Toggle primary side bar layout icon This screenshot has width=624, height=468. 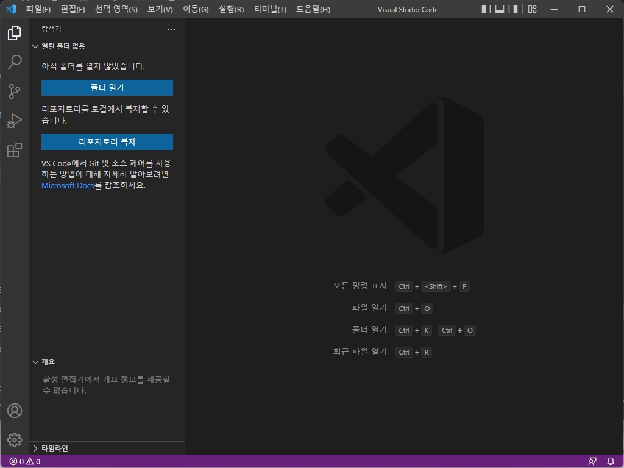point(486,9)
